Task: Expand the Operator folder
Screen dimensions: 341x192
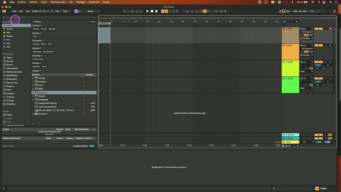Action: pos(33,92)
